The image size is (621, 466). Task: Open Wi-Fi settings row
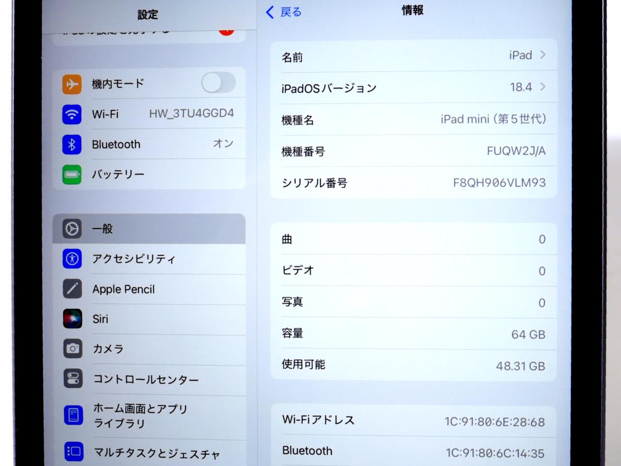149,114
